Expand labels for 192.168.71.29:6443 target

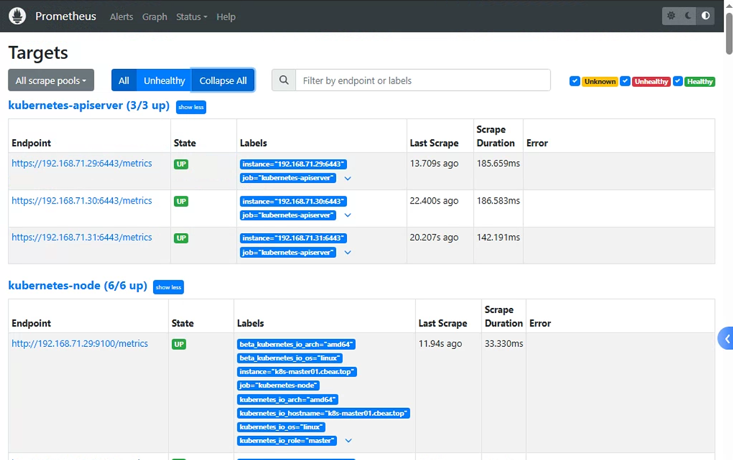click(348, 178)
